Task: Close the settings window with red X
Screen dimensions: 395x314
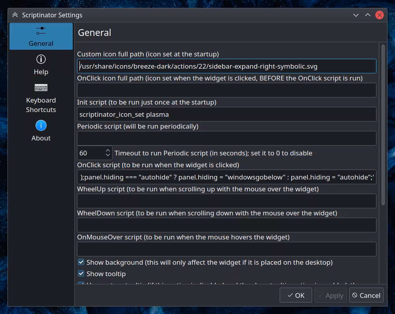Action: tap(379, 15)
